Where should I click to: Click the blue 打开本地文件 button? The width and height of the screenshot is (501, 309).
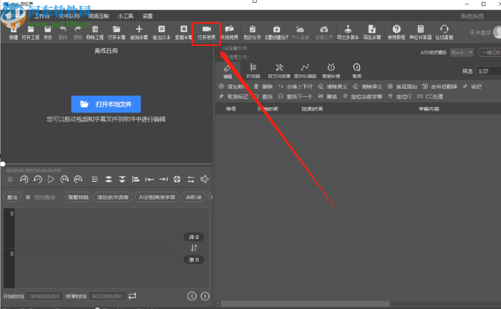click(x=106, y=104)
